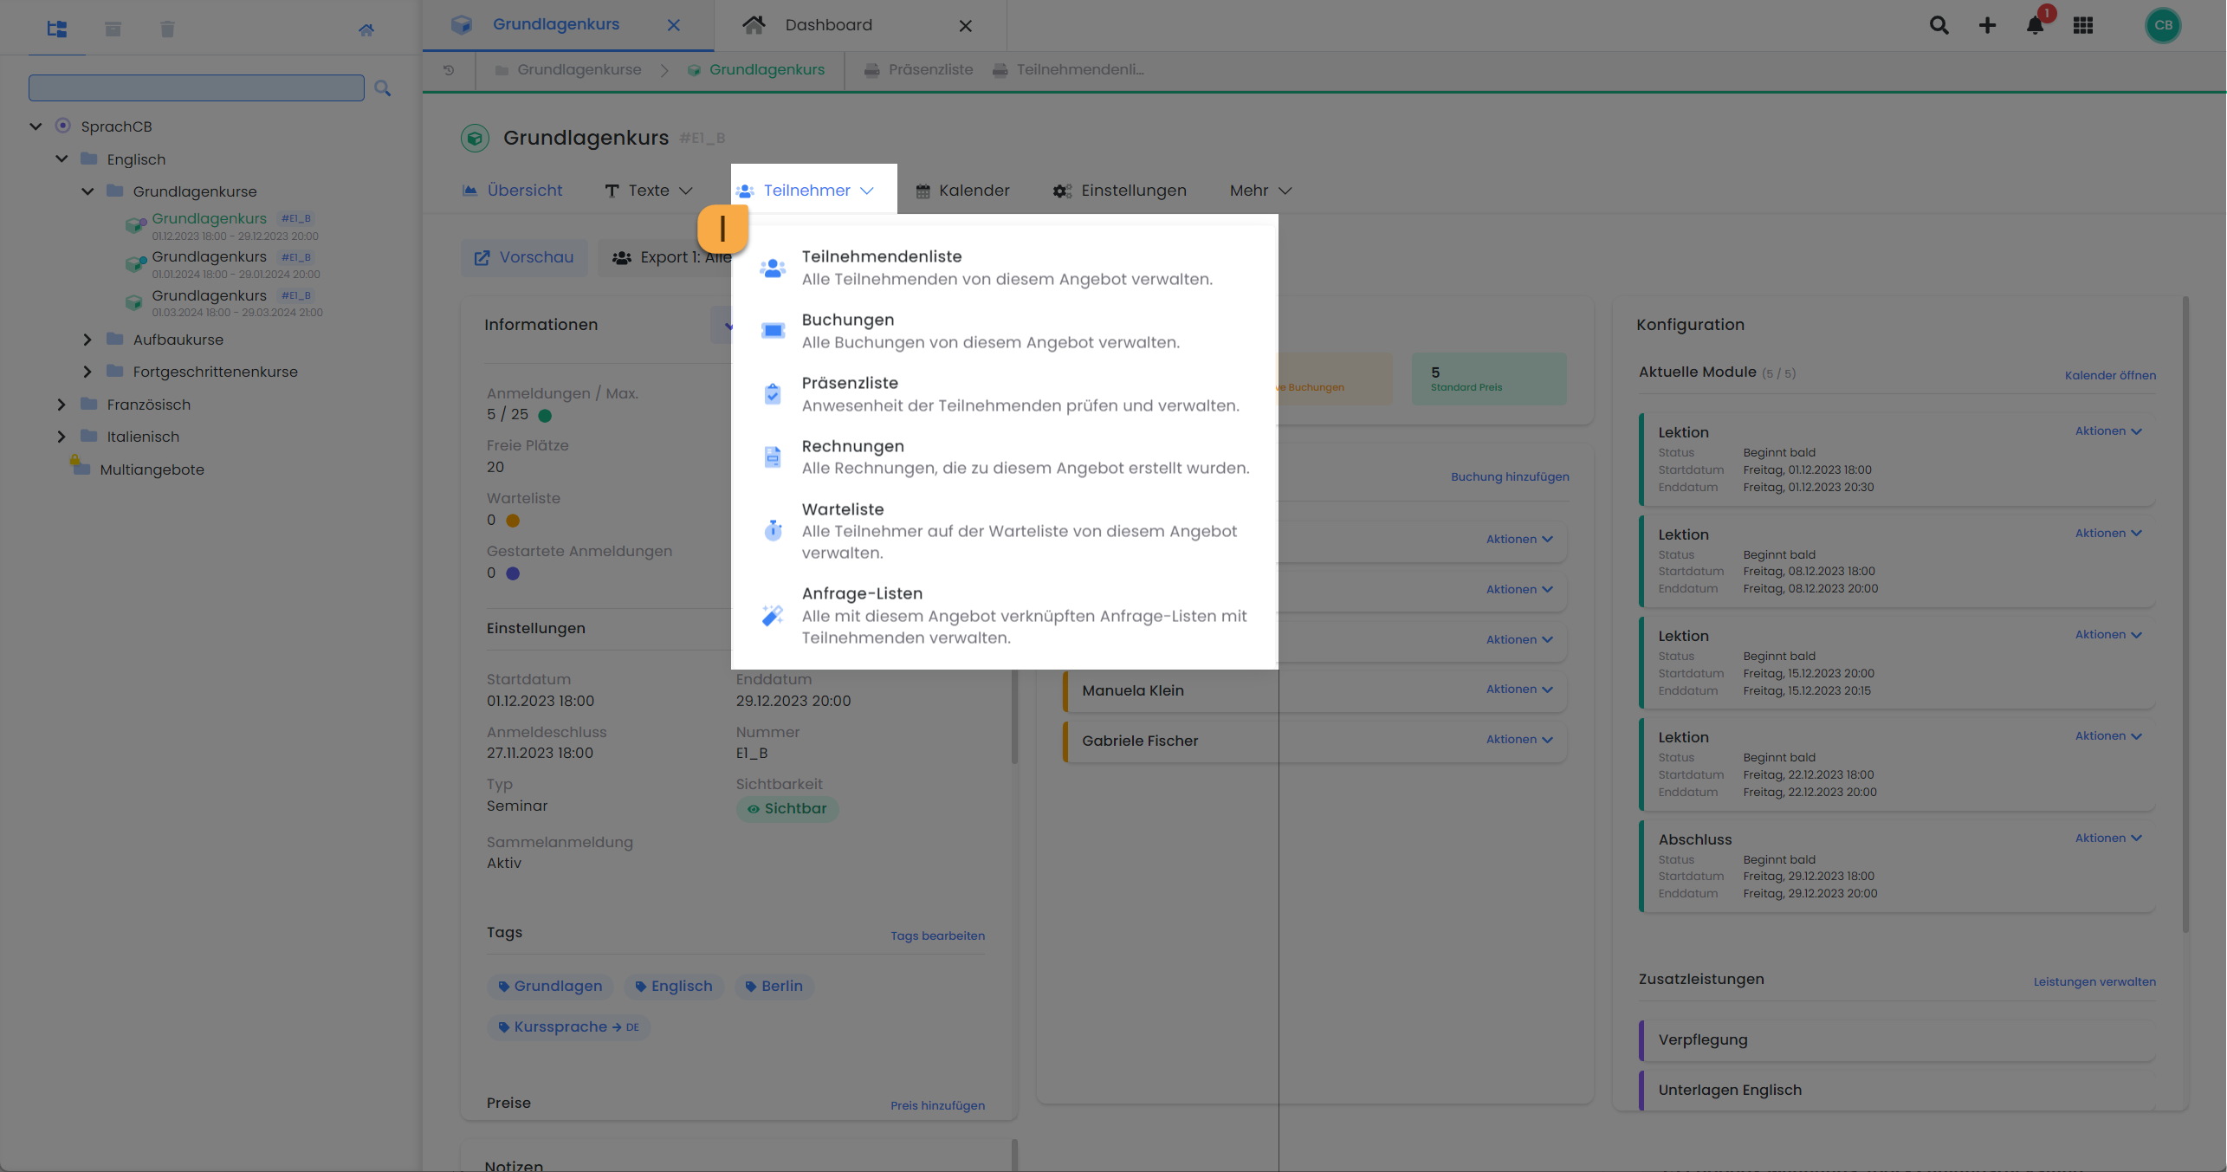Click the history icon in breadcrumb bar

click(x=449, y=70)
